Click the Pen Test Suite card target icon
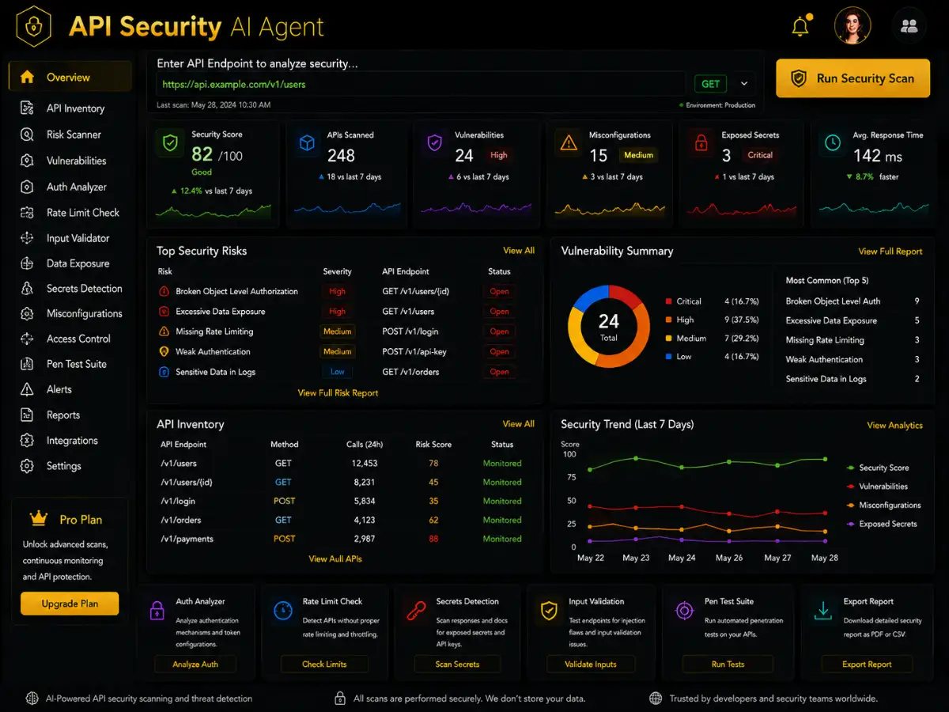Viewport: 949px width, 712px height. (x=685, y=611)
